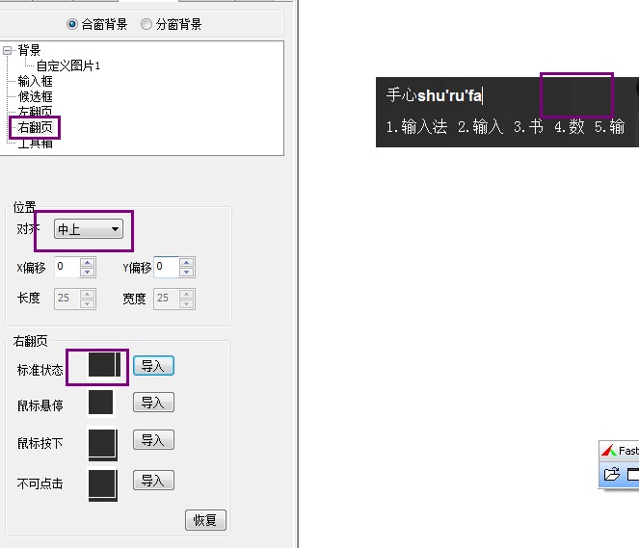Click the 鼠标按下 image preview
The image size is (639, 548).
(x=103, y=443)
